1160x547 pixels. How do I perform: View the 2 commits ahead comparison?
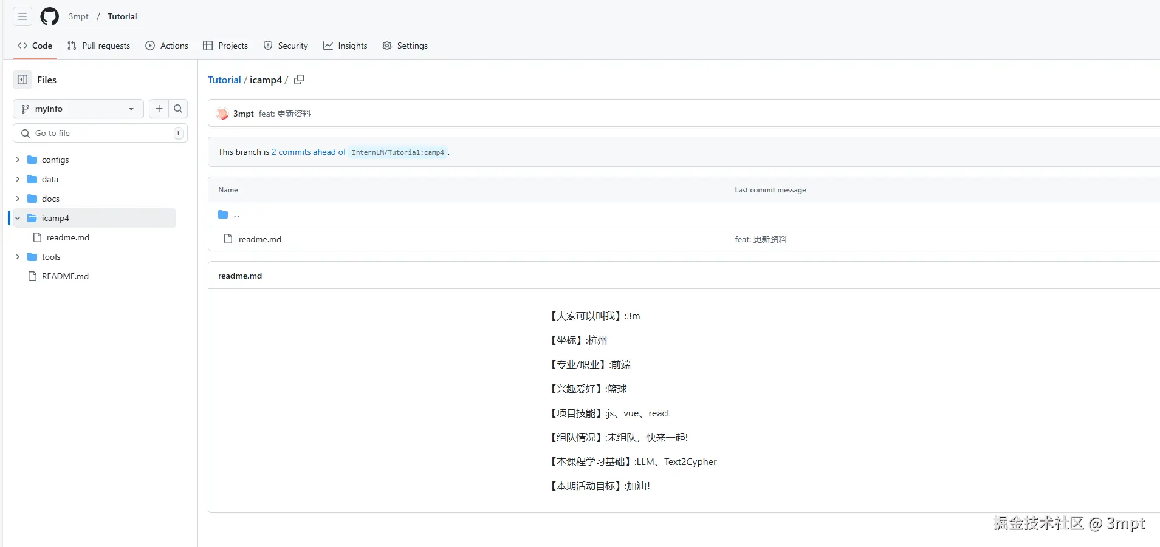click(x=309, y=152)
